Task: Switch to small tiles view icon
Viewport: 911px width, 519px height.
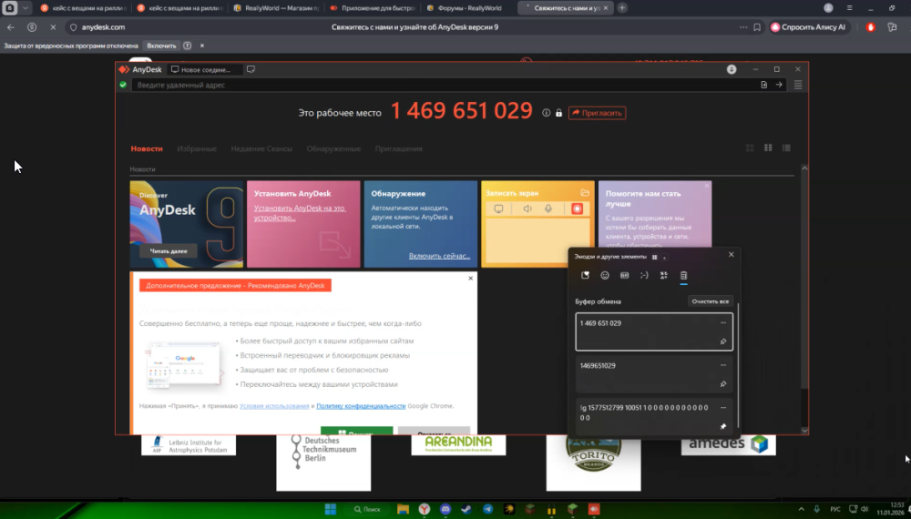Action: pos(750,148)
